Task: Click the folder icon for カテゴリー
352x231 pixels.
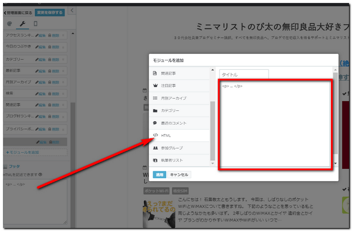Action: pyautogui.click(x=155, y=111)
